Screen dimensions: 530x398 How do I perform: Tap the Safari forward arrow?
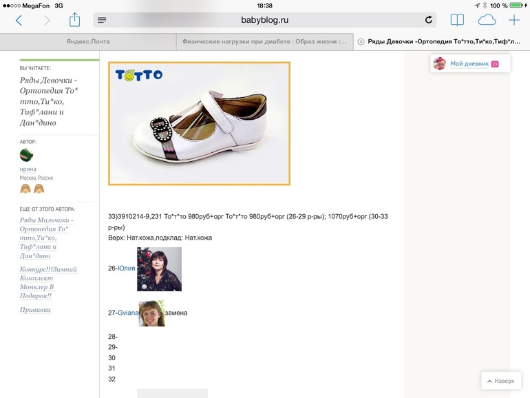47,20
